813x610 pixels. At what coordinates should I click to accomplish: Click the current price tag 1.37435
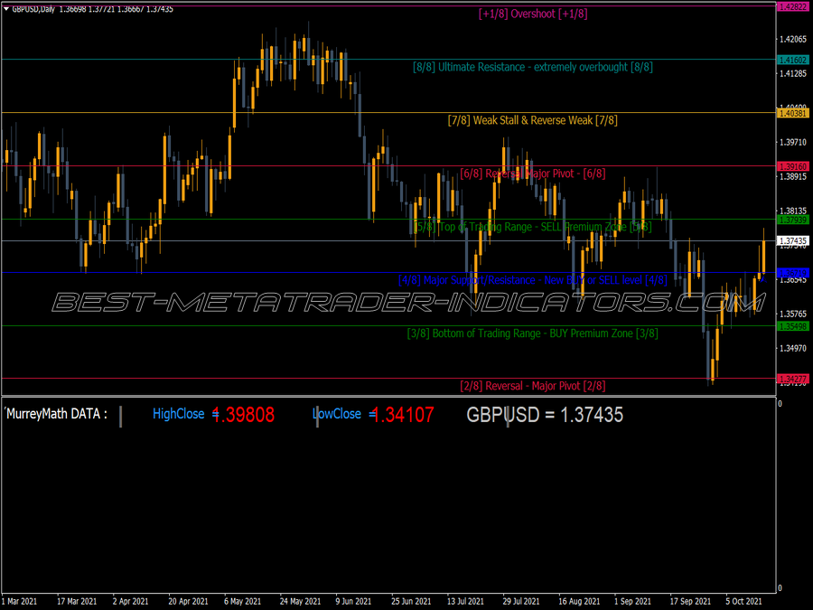click(x=793, y=240)
